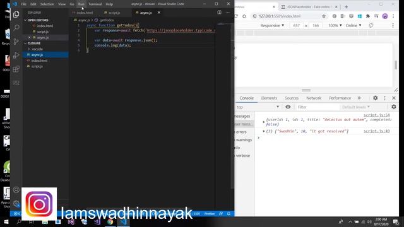
Task: Open Chrome from the Windows taskbar
Action: pos(110,221)
